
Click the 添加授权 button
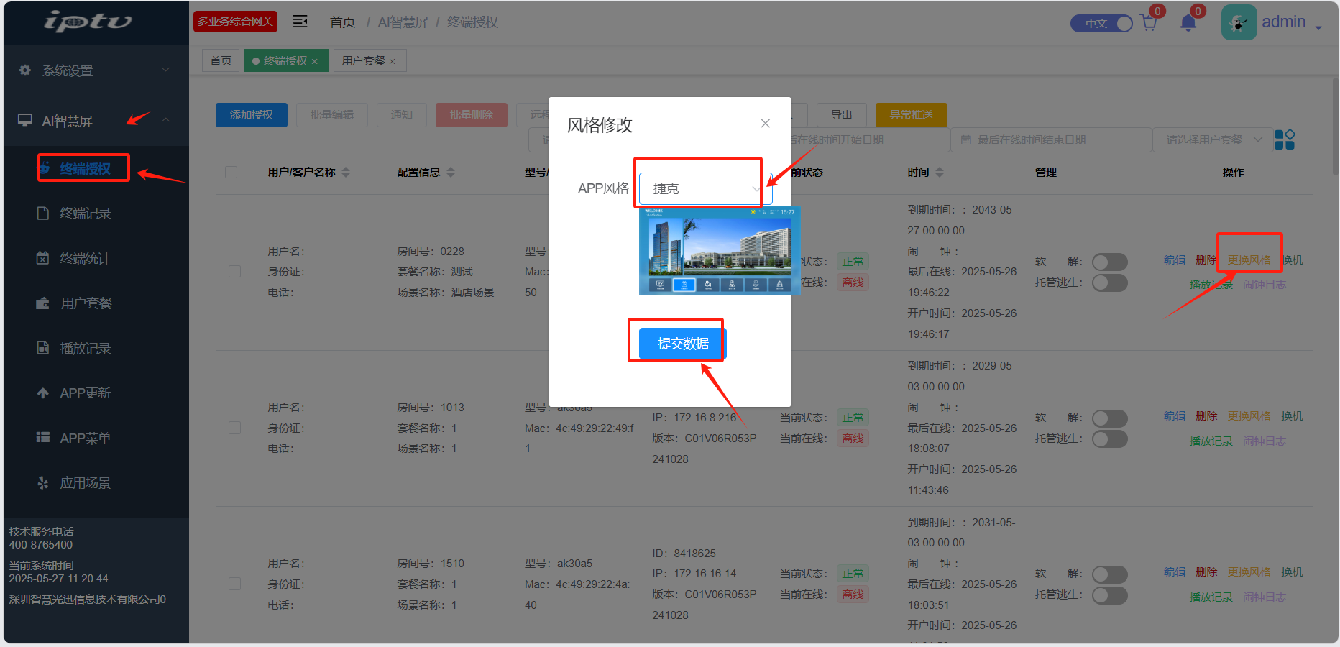pyautogui.click(x=251, y=115)
